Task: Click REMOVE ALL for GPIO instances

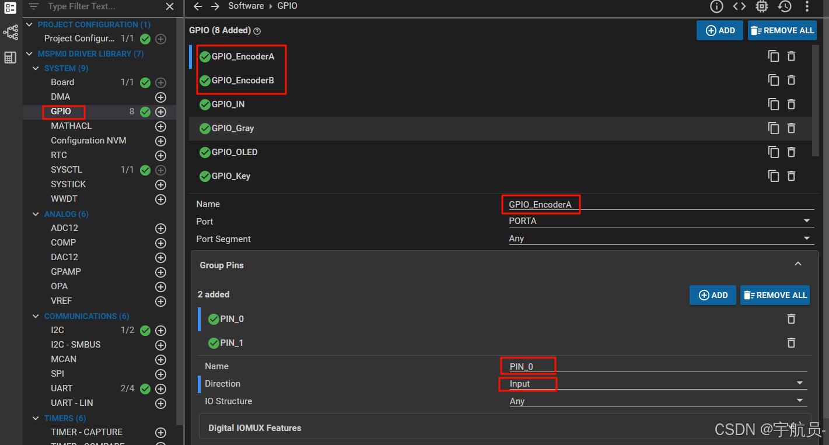Action: click(782, 30)
